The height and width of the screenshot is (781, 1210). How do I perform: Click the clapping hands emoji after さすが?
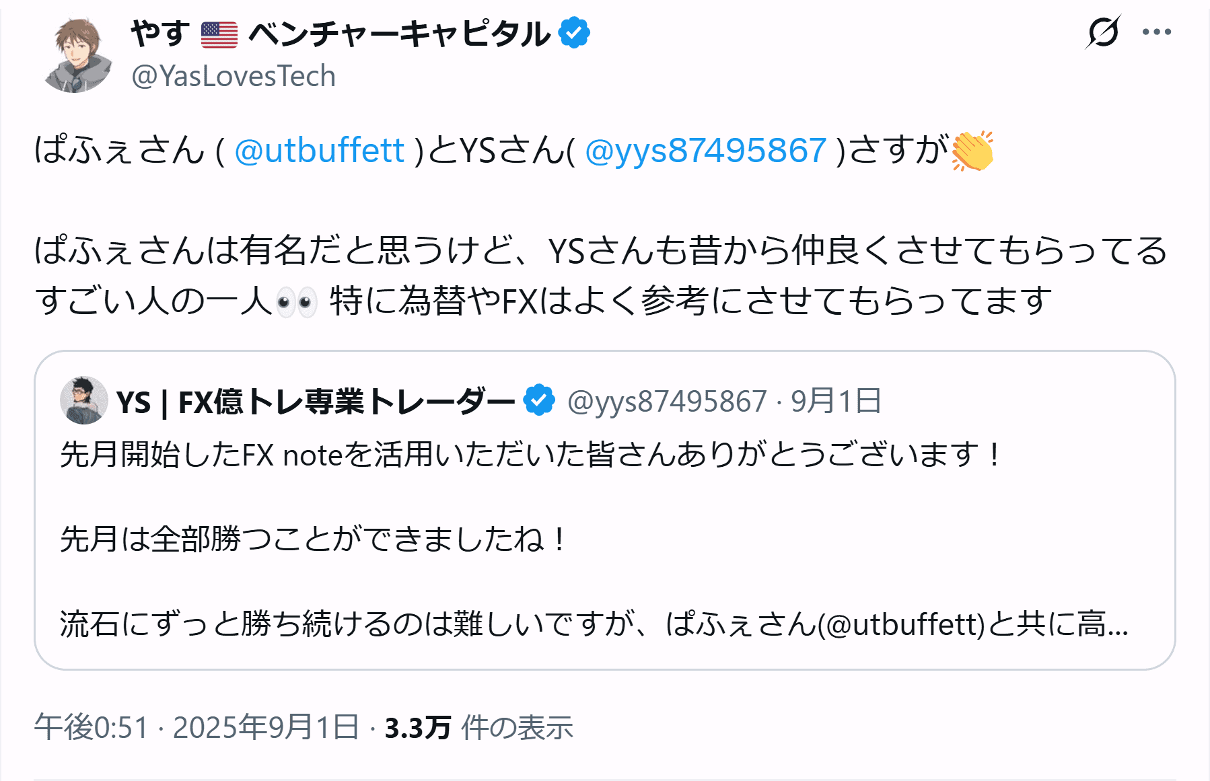pos(972,151)
